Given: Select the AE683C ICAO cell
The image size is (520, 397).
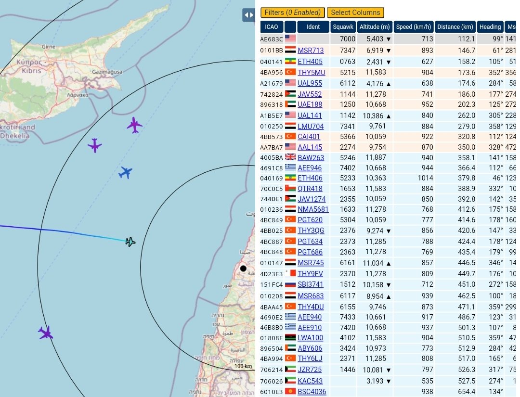Looking at the screenshot, I should tap(271, 39).
